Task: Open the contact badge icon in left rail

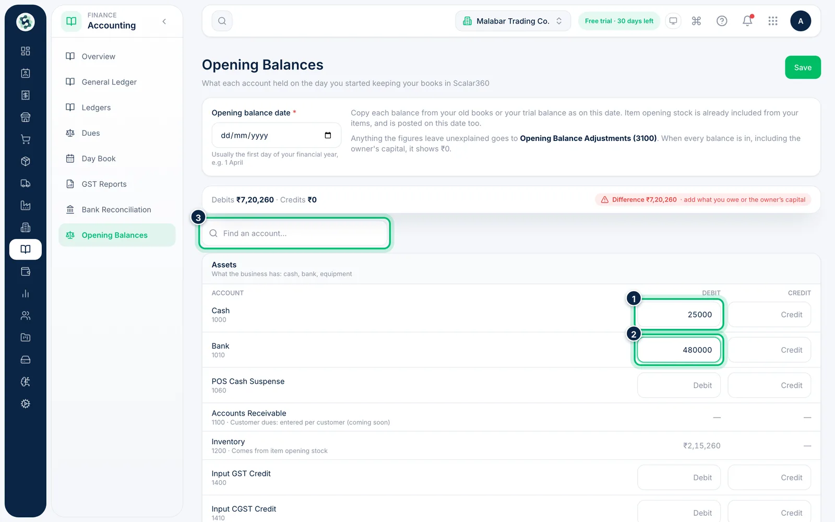Action: (x=25, y=73)
